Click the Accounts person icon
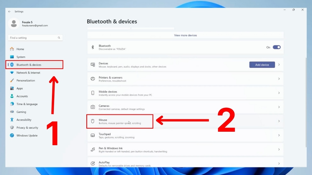The width and height of the screenshot is (312, 175). coord(12,96)
